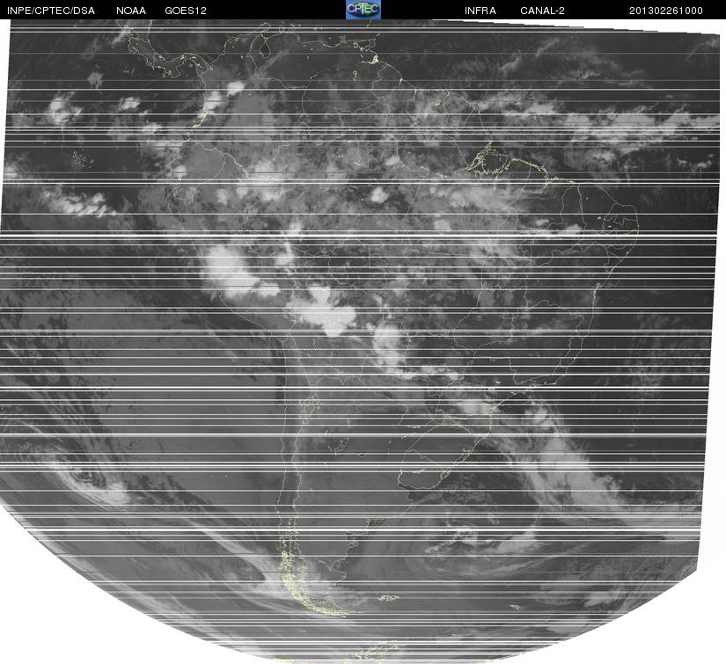The image size is (726, 664).
Task: Click the 201302261000 timestamp
Action: [666, 11]
